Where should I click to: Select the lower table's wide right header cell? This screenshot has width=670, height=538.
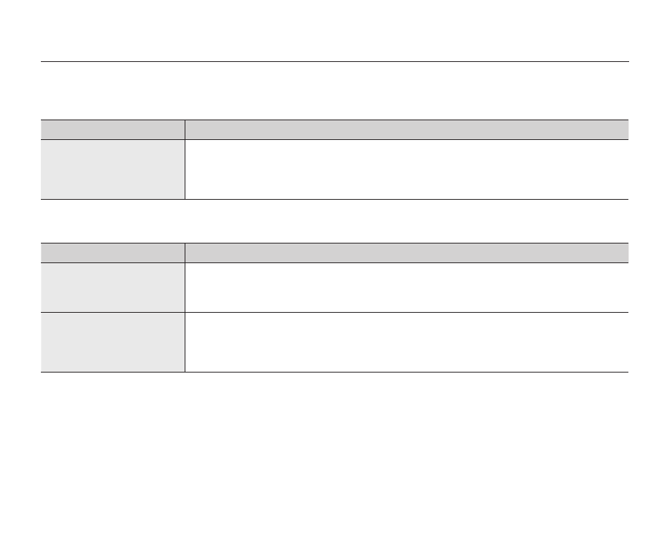pos(407,253)
